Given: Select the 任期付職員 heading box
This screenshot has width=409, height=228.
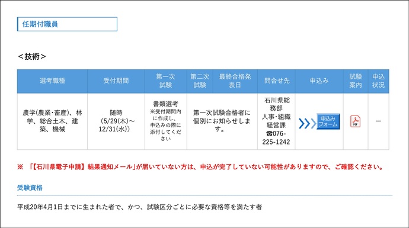Looking at the screenshot, I should pyautogui.click(x=68, y=24).
